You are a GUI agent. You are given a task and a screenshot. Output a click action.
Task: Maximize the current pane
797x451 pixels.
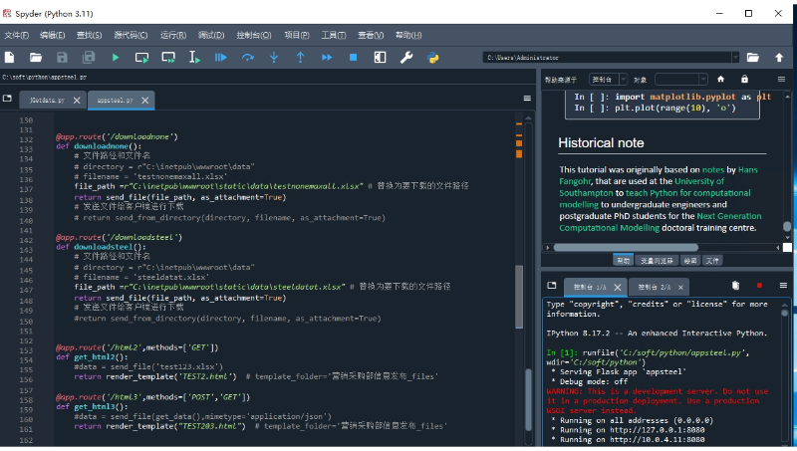pyautogui.click(x=380, y=58)
